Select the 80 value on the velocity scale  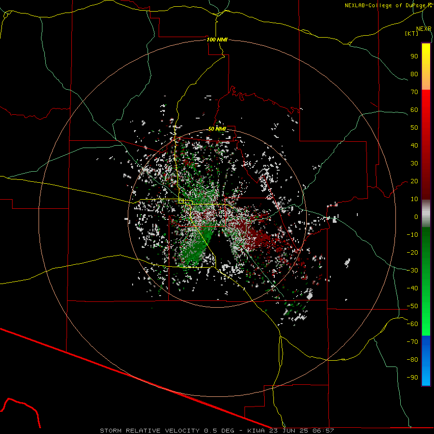coord(414,74)
